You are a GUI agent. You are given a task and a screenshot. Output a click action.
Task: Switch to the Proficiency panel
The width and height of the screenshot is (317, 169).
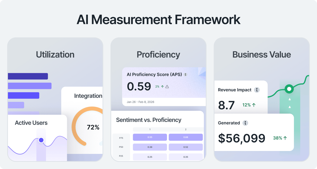pyautogui.click(x=158, y=54)
